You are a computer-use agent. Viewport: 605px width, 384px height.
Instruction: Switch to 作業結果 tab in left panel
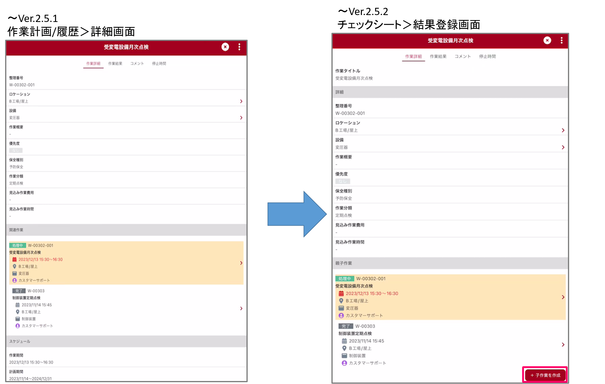click(115, 63)
